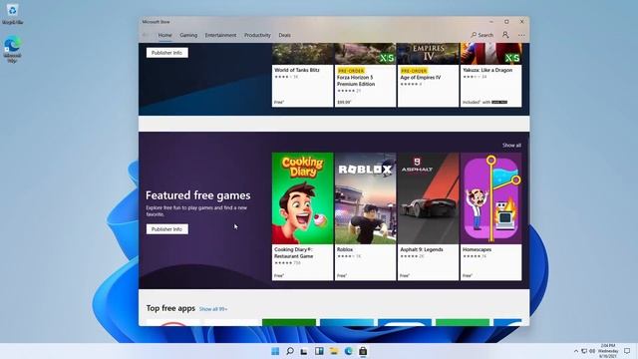638x359 pixels.
Task: Open Task View on the taskbar
Action: (x=304, y=351)
